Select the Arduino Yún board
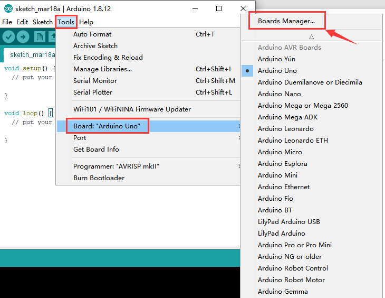This screenshot has width=385, height=298. pos(311,59)
